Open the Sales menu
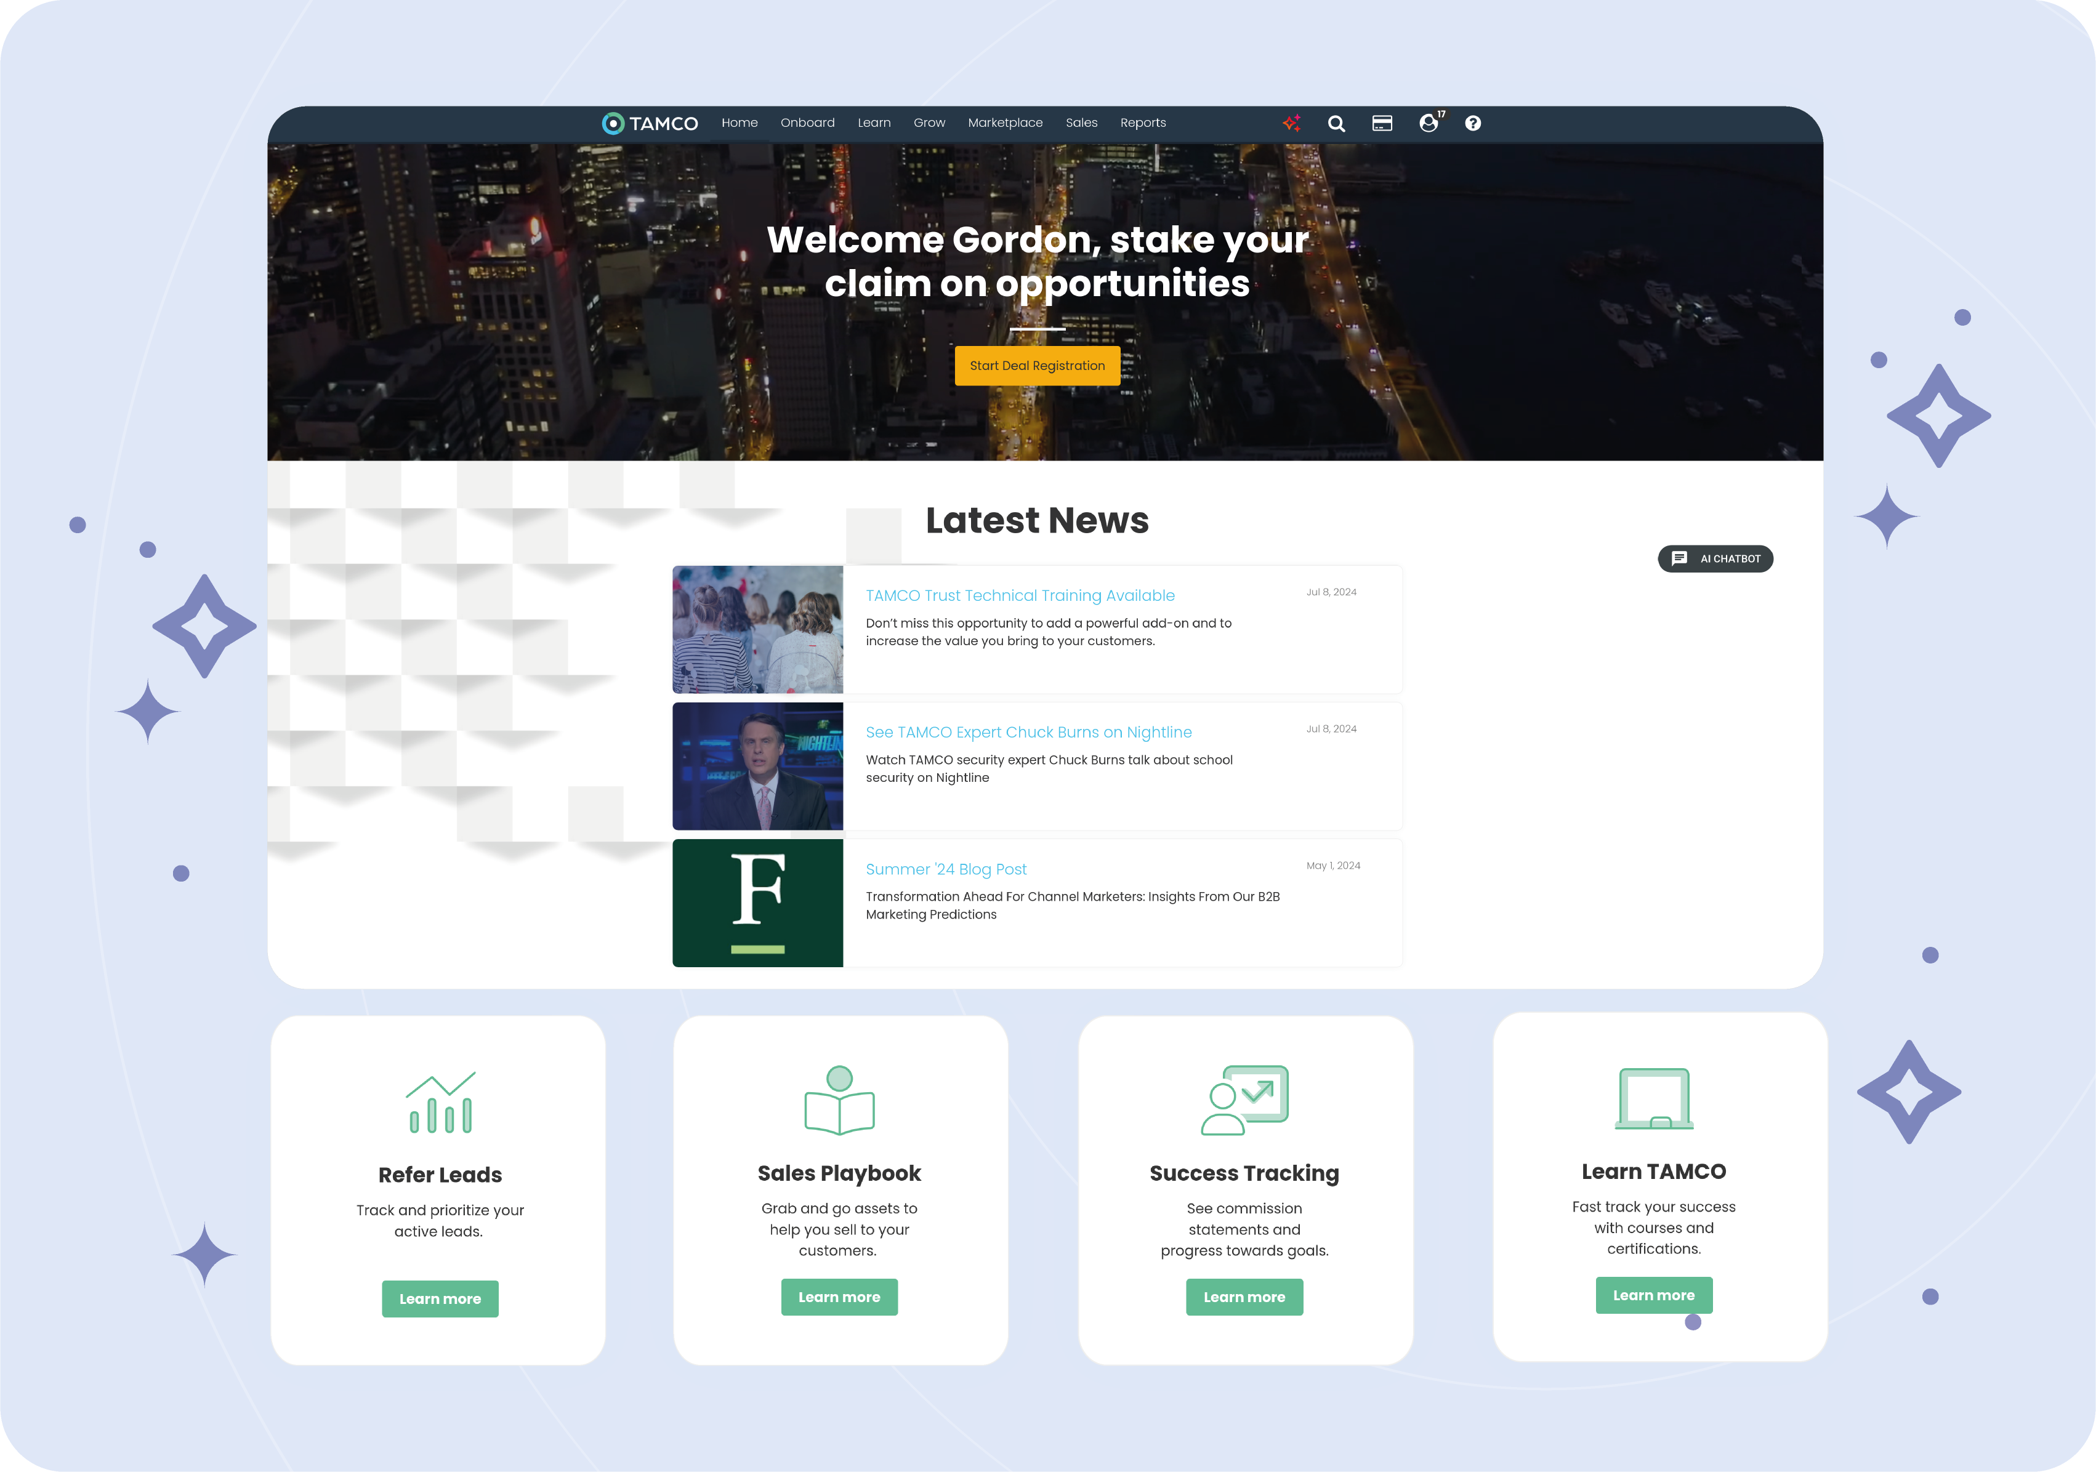The height and width of the screenshot is (1472, 2096). [x=1081, y=123]
